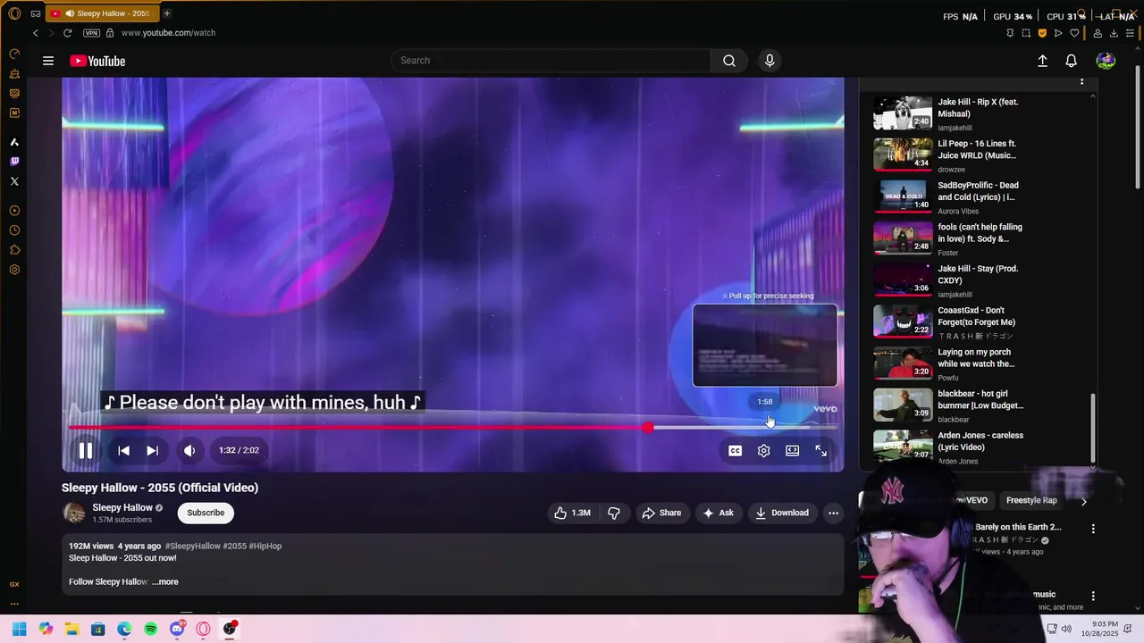
Task: Share the video
Action: point(661,513)
